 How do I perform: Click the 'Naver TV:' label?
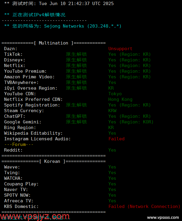coord(16,190)
